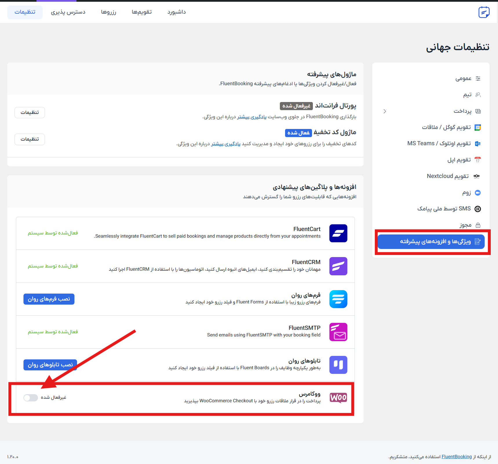
Task: Open تنظیمات for پورتال فرانت‌اند
Action: pyautogui.click(x=30, y=112)
